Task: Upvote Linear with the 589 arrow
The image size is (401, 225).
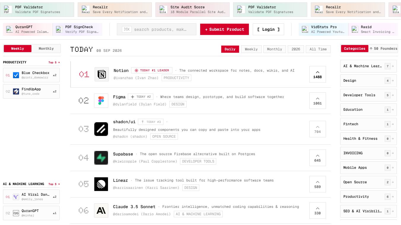Action: click(317, 184)
